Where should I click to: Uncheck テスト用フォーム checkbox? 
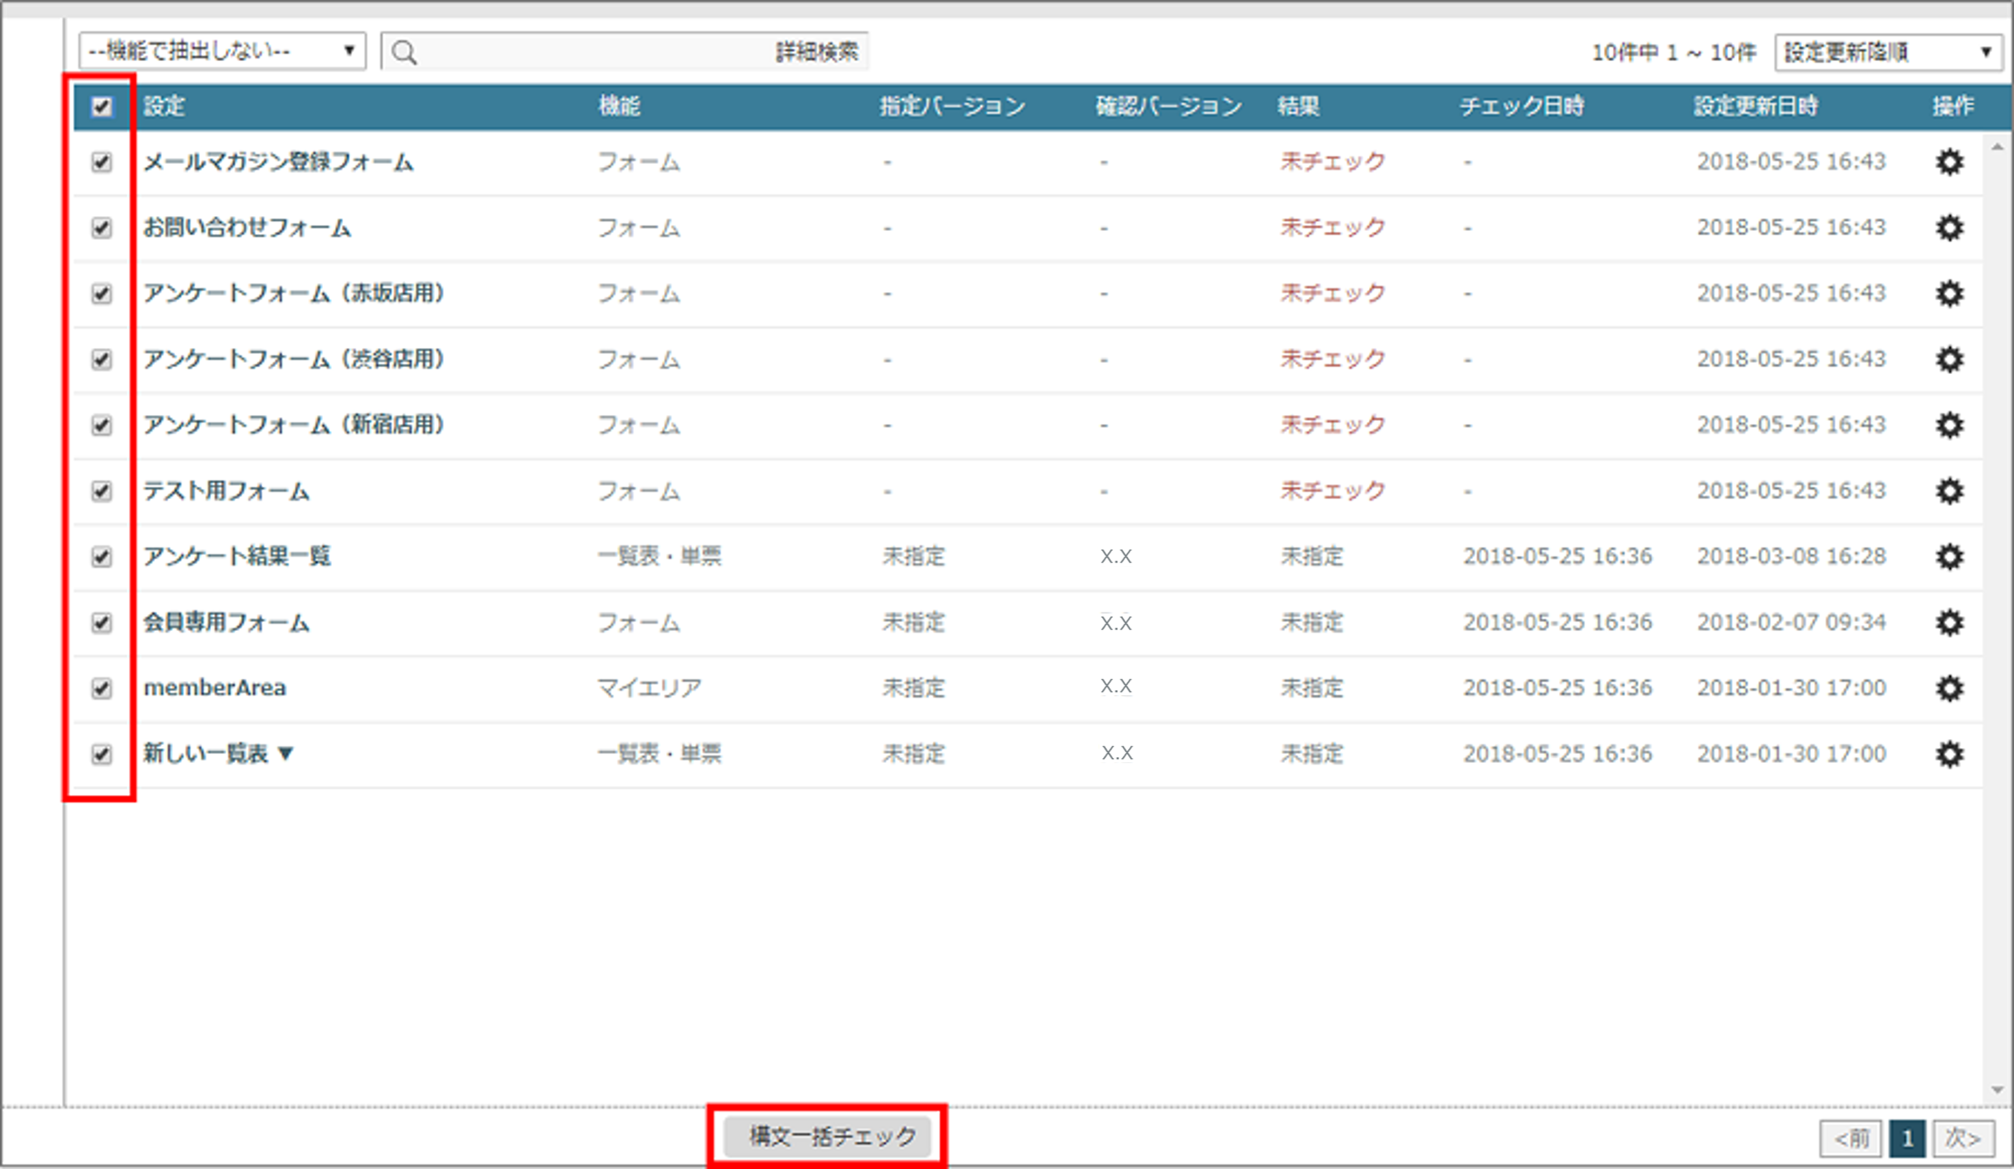pyautogui.click(x=102, y=491)
